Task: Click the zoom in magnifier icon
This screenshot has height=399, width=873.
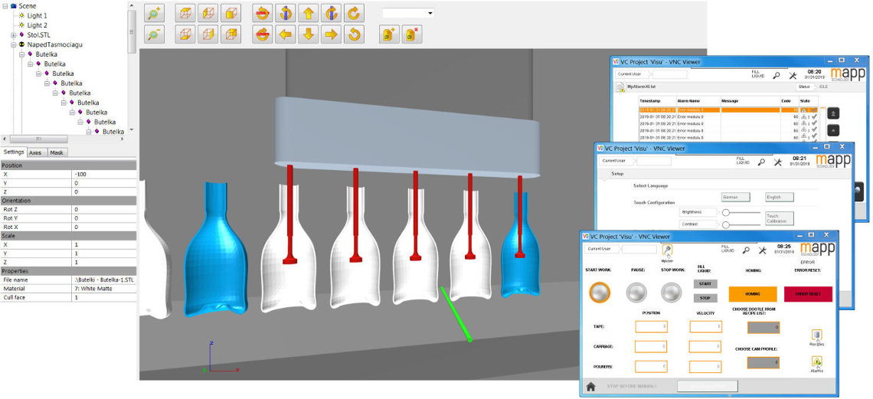Action: coord(153,14)
